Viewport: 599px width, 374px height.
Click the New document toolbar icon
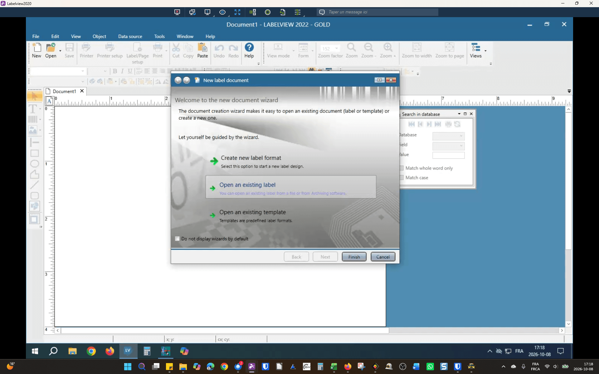tap(37, 50)
